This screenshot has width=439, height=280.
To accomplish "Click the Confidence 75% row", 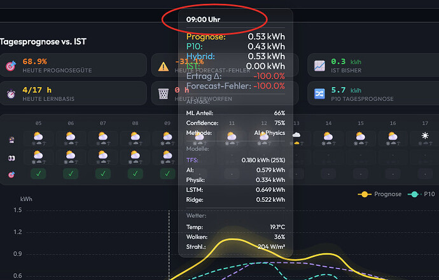I will coord(235,123).
